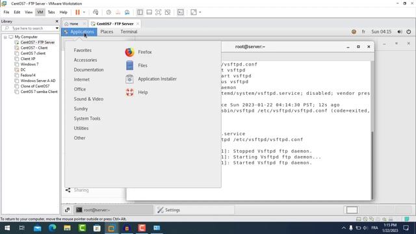Viewport: 416px width, 234px height.
Task: Click the fr keyboard layout indicator
Action: [x=363, y=32]
